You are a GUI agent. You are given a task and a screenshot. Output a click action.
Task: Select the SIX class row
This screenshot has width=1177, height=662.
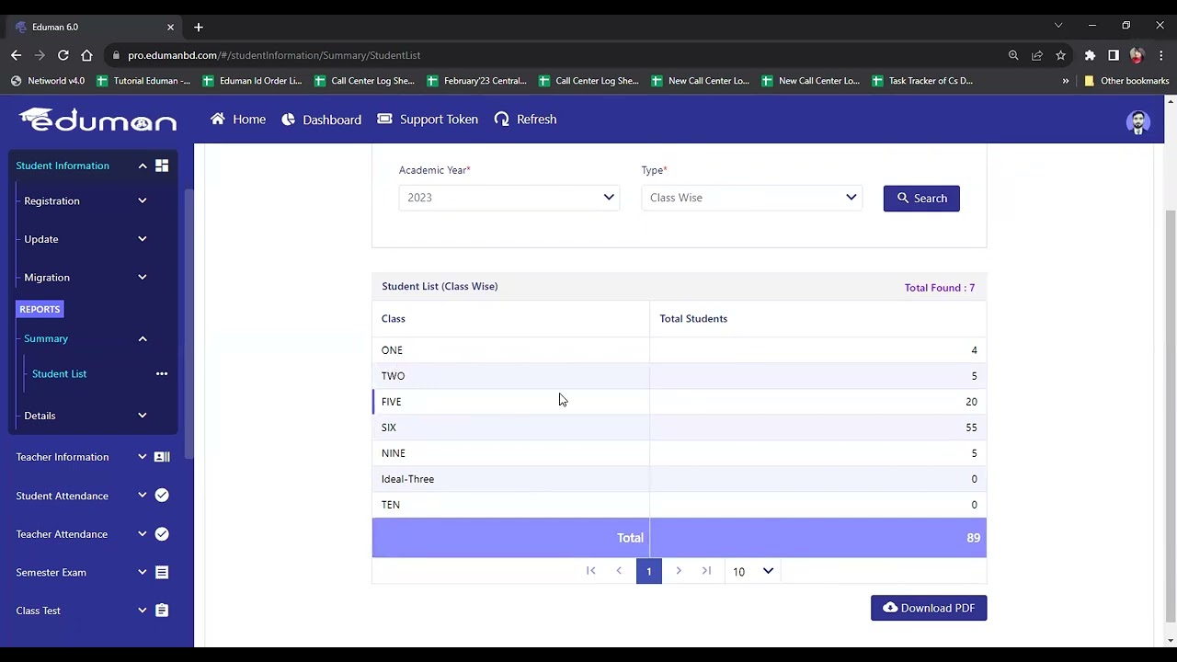tap(680, 428)
